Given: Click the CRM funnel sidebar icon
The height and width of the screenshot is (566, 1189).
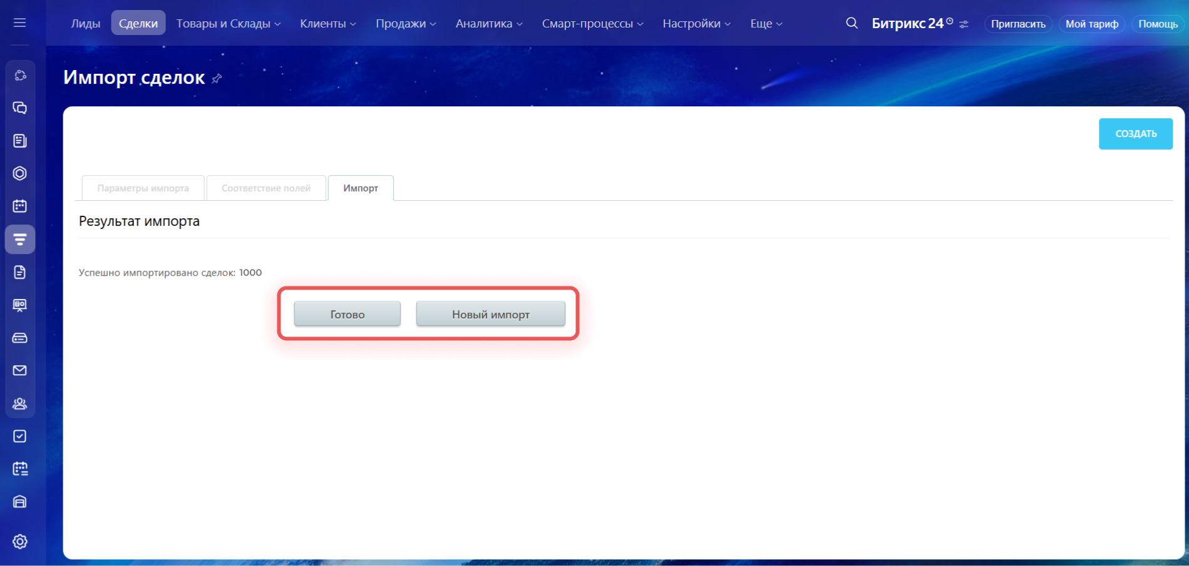Looking at the screenshot, I should pyautogui.click(x=20, y=240).
